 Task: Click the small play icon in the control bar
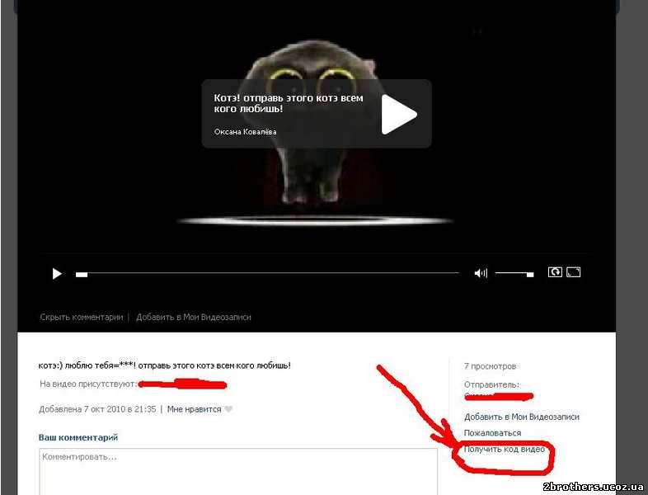click(57, 273)
